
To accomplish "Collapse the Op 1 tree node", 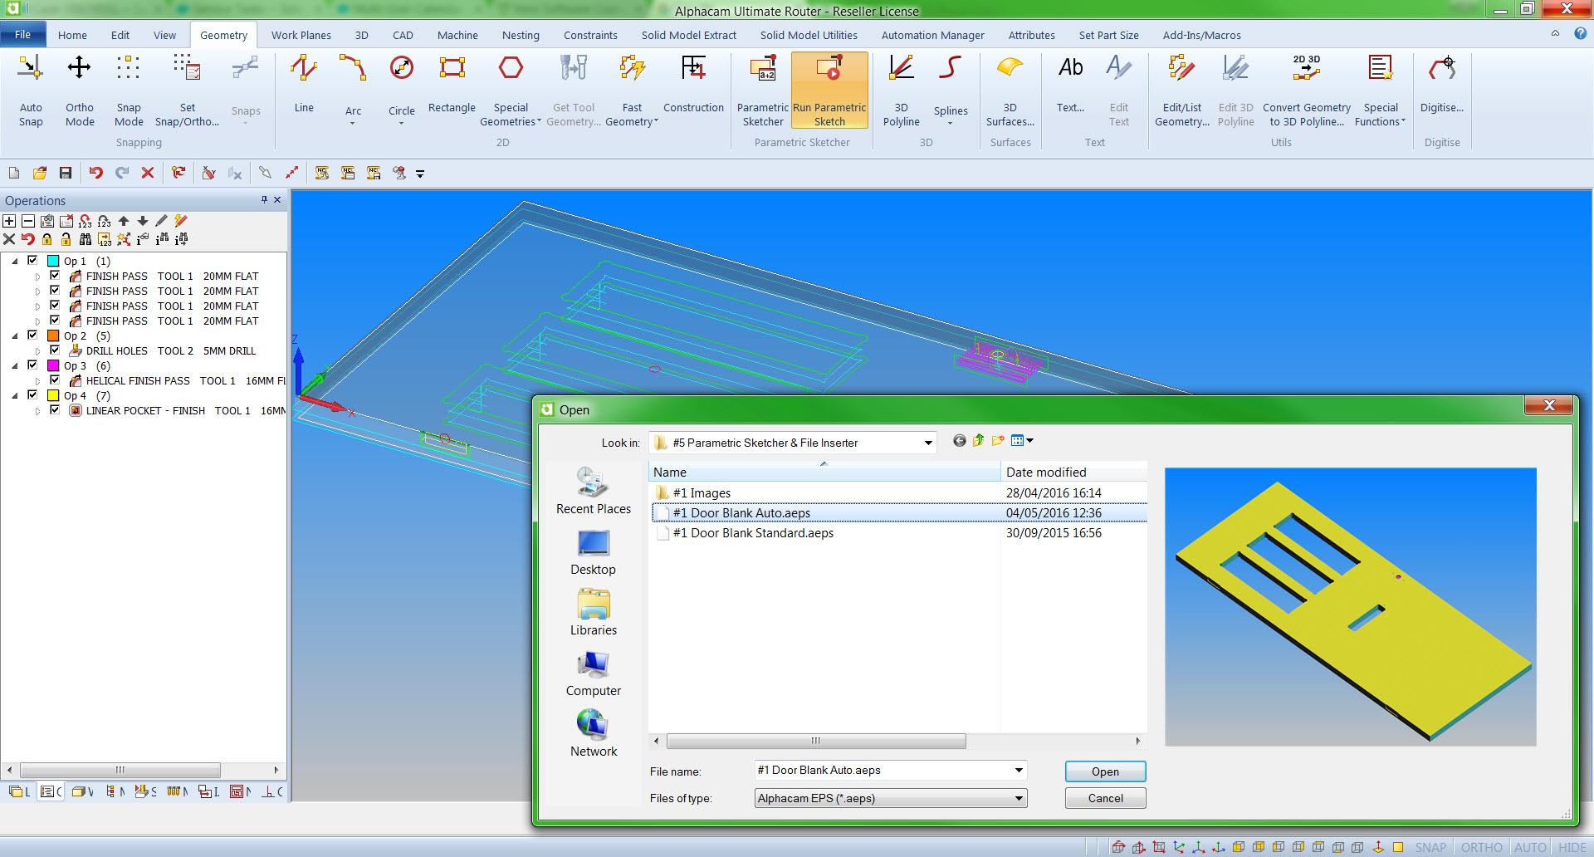I will (x=15, y=261).
